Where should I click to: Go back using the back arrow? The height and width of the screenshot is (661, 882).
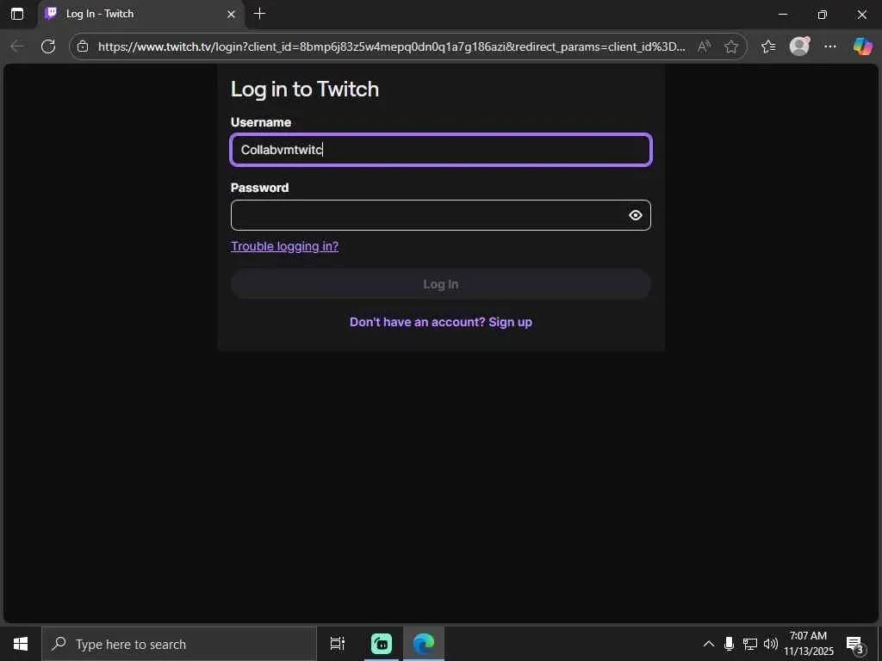point(17,46)
